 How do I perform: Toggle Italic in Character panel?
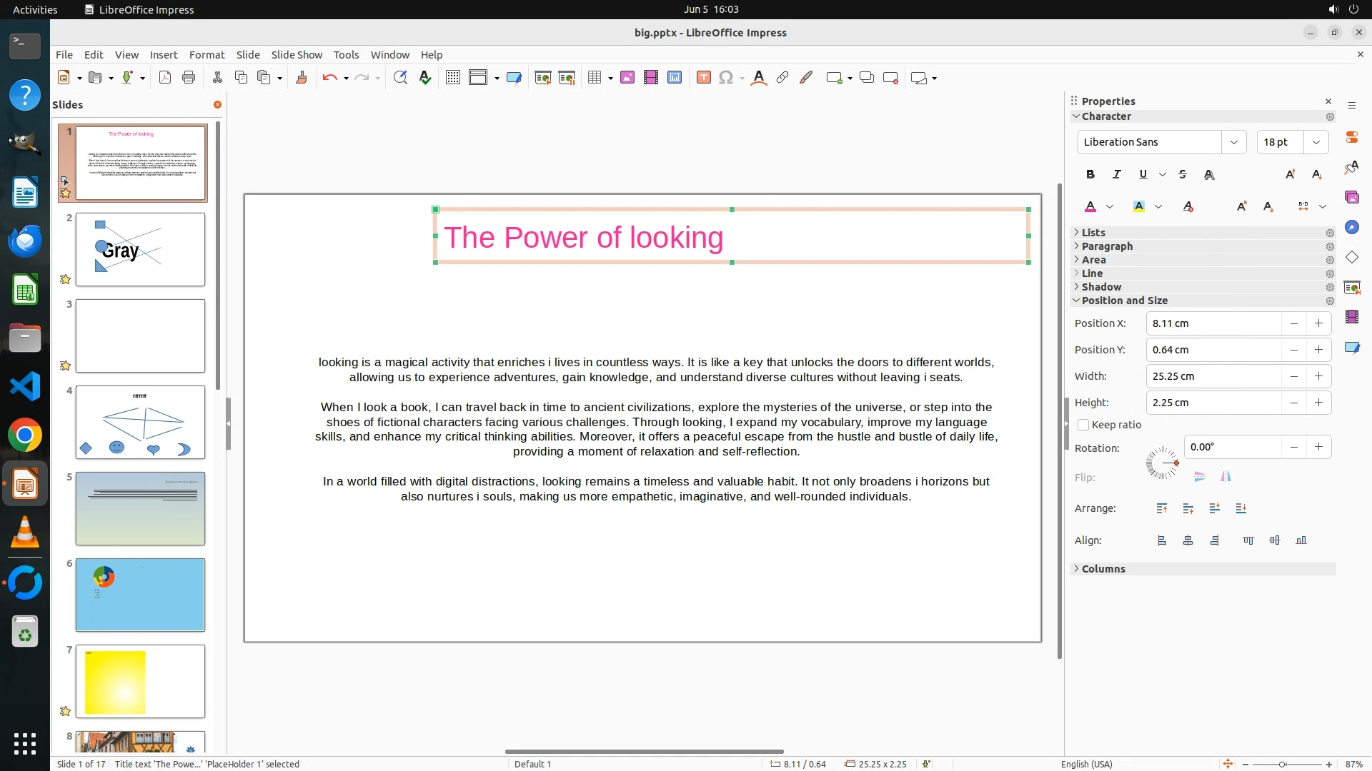[x=1116, y=174]
